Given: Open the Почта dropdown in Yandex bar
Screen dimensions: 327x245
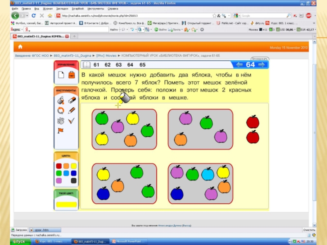Looking at the screenshot, I should tap(182, 30).
